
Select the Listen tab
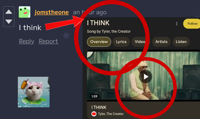pyautogui.click(x=181, y=42)
